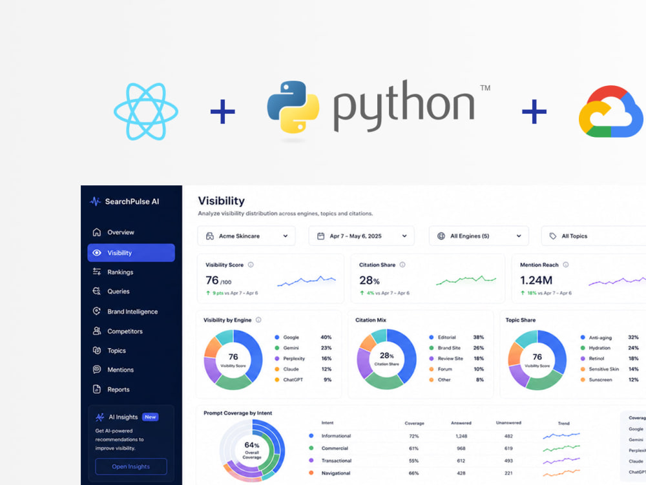Click the React logo at top
This screenshot has height=485, width=646.
tap(146, 112)
